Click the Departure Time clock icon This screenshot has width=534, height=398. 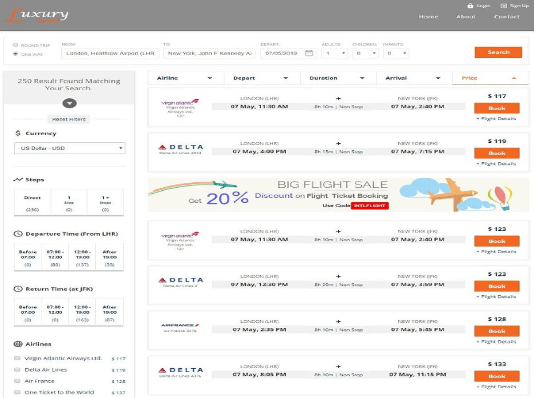click(x=18, y=234)
